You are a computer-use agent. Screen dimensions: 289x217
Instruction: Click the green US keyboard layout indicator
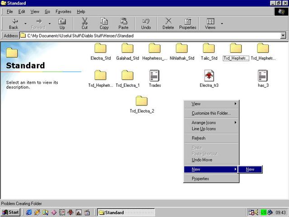click(x=264, y=212)
